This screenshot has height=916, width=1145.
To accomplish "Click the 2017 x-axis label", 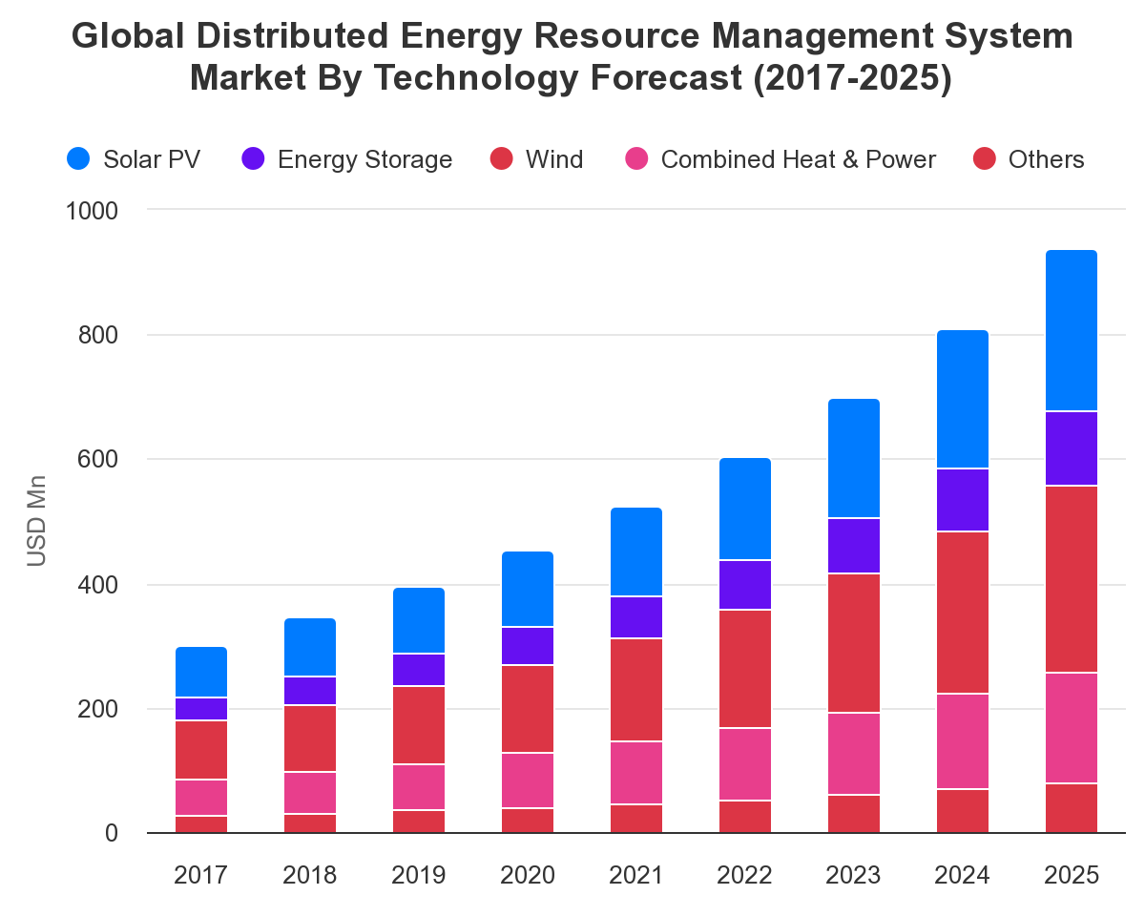I will point(201,875).
